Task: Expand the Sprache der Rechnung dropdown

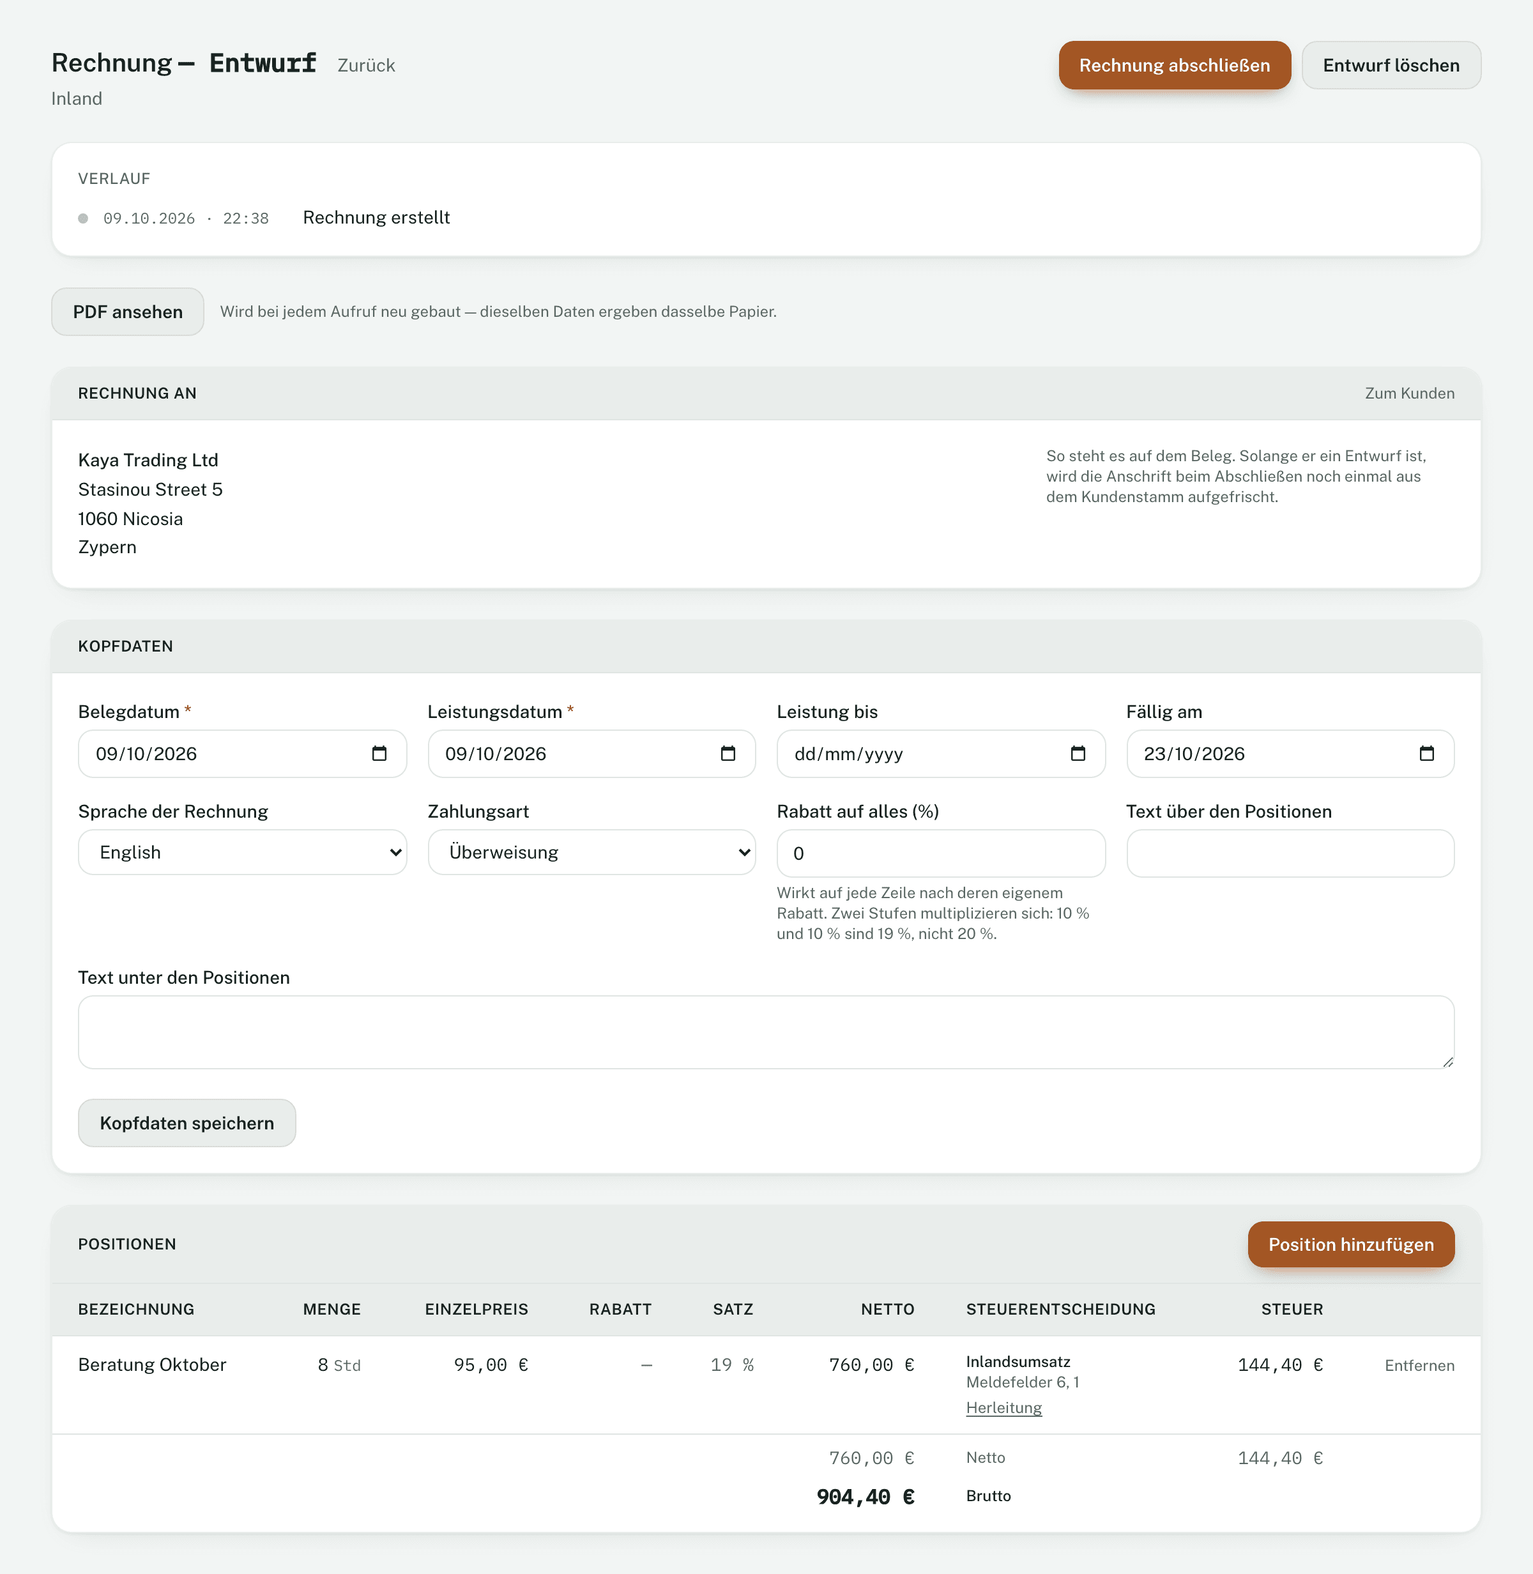Action: pyautogui.click(x=242, y=852)
